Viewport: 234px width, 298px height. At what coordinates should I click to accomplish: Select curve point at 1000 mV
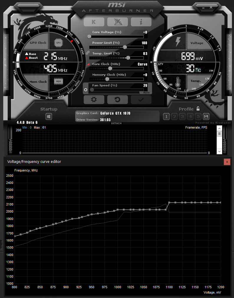pyautogui.click(x=118, y=210)
